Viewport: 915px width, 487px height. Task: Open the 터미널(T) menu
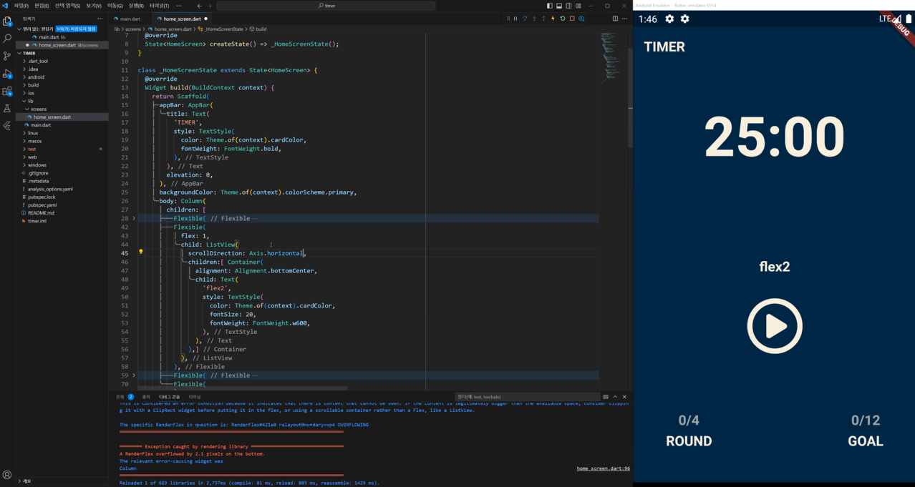159,6
